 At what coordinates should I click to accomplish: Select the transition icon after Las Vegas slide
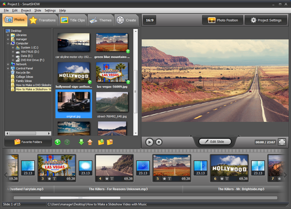[85, 168]
